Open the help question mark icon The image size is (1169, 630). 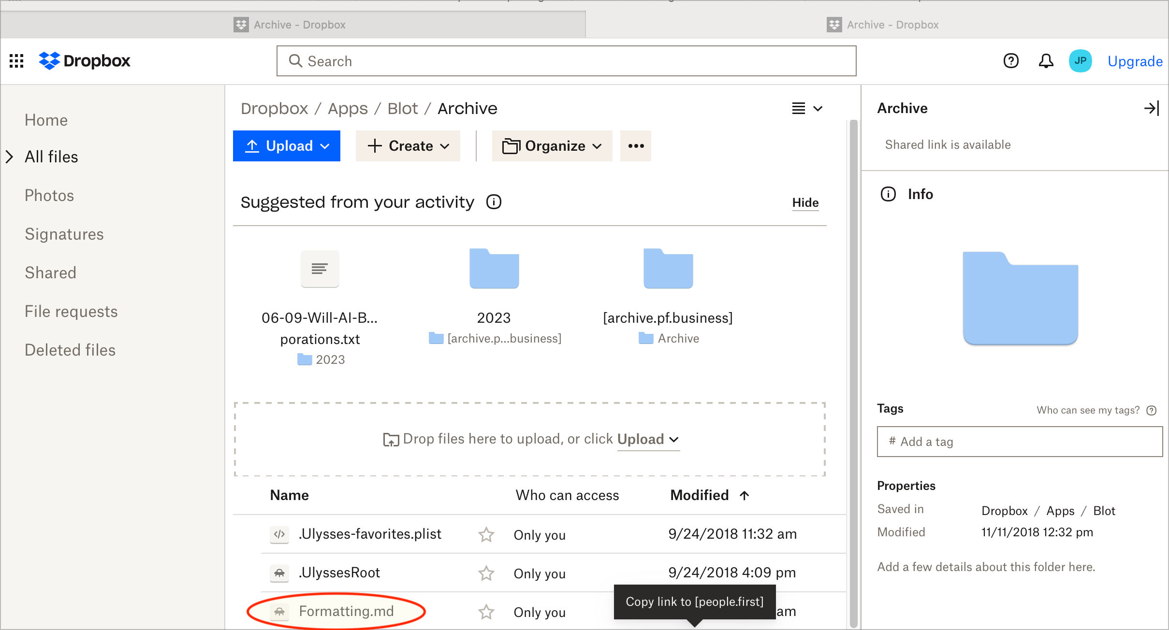(1011, 61)
